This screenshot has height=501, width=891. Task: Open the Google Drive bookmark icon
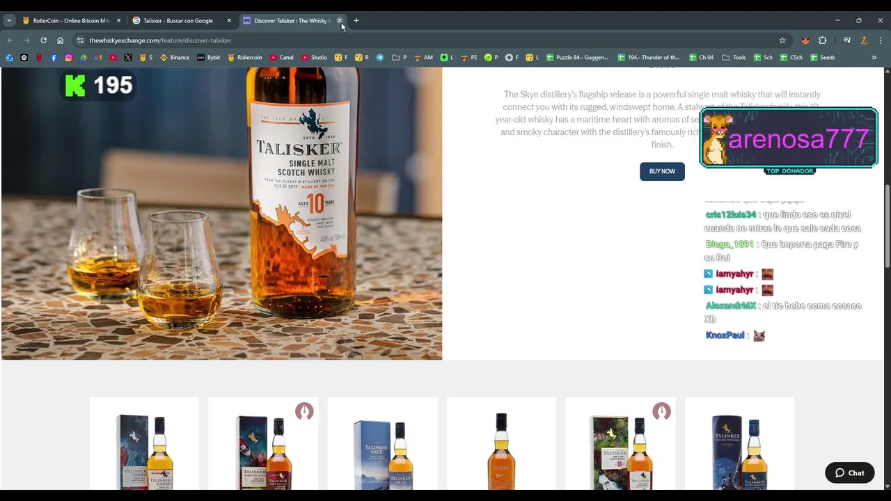click(x=84, y=58)
